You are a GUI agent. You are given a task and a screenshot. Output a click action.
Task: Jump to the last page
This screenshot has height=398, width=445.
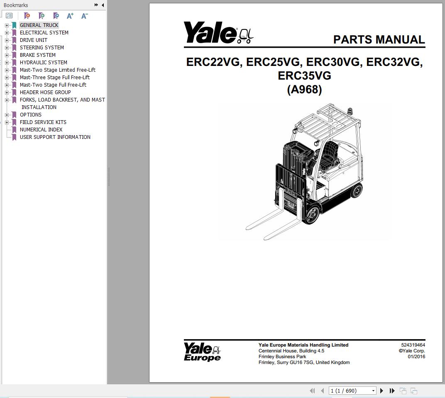392,391
